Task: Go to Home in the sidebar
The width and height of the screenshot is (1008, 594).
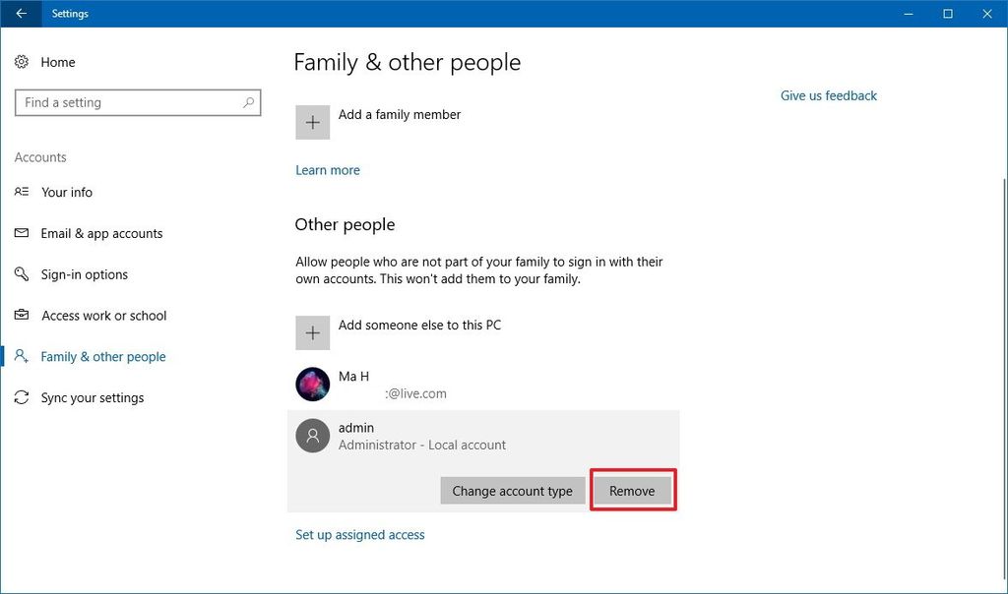Action: point(57,62)
